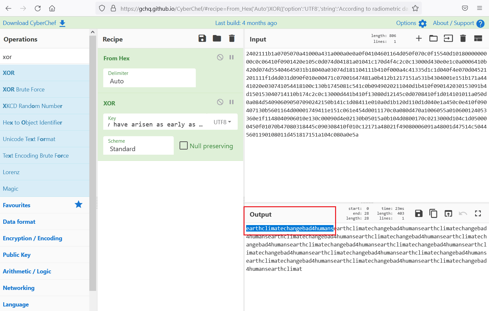Click the operations search field
The height and width of the screenshot is (311, 489).
[44, 57]
